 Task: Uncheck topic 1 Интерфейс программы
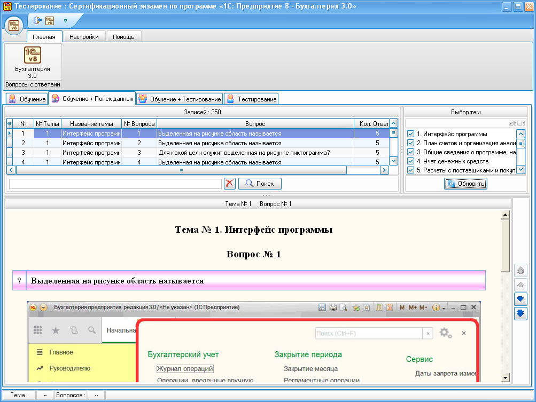(410, 134)
